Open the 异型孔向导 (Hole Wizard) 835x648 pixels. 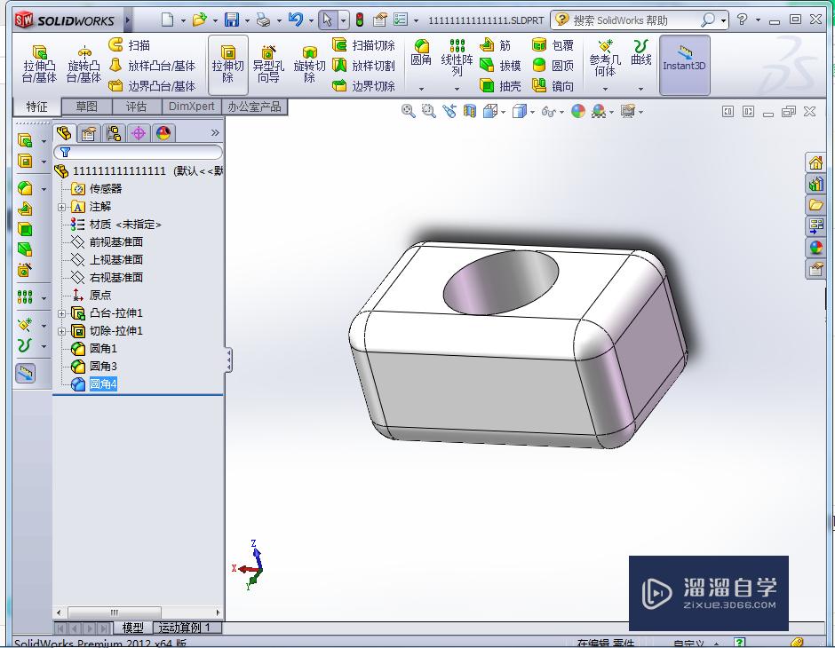click(x=268, y=62)
